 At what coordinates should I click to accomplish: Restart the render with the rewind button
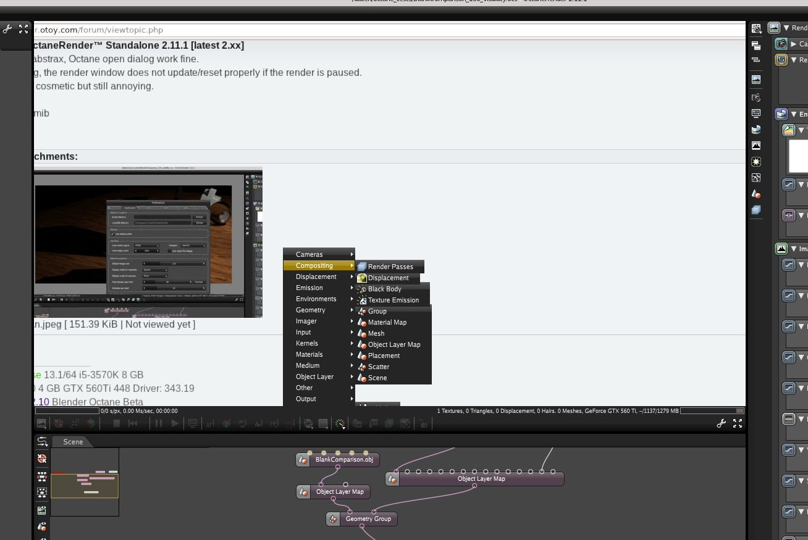[x=133, y=423]
